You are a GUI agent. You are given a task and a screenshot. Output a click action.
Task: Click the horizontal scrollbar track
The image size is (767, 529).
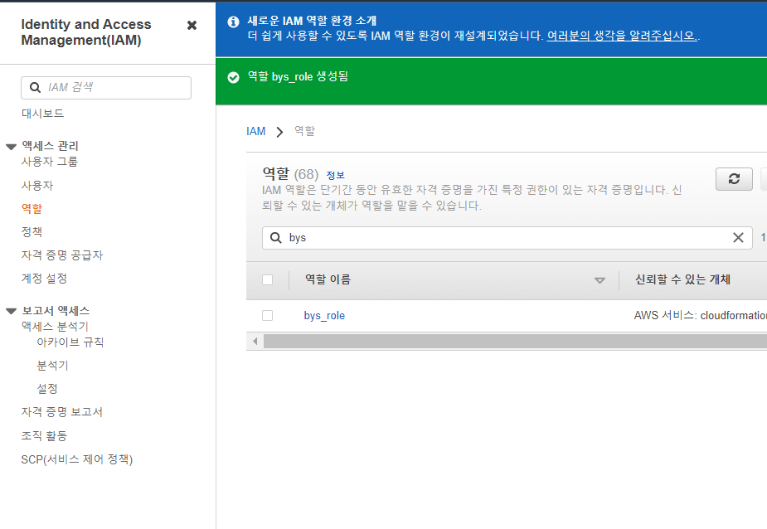(515, 341)
